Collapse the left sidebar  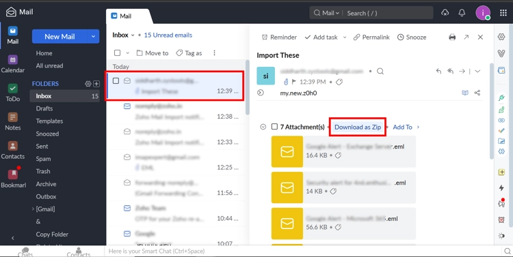point(13,238)
